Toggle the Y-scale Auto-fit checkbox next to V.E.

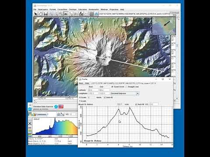coord(136,104)
